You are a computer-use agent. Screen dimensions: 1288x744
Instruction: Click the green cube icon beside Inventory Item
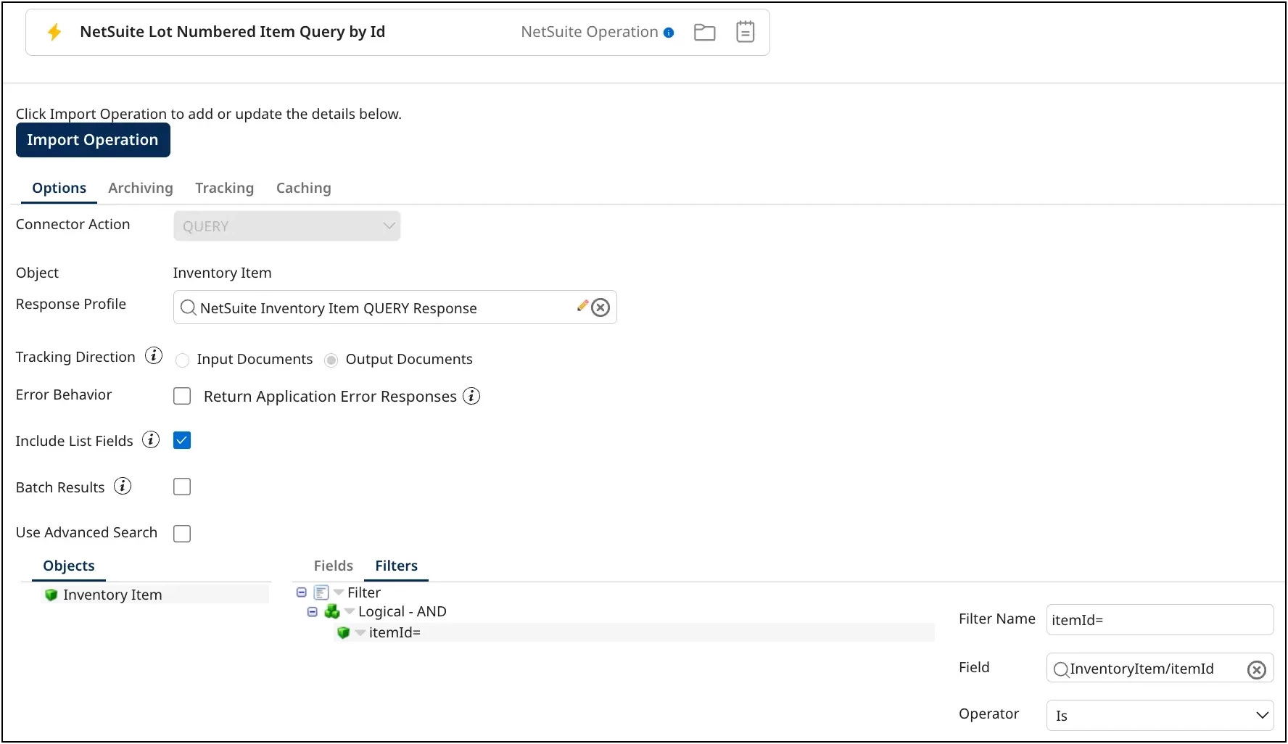click(x=51, y=595)
